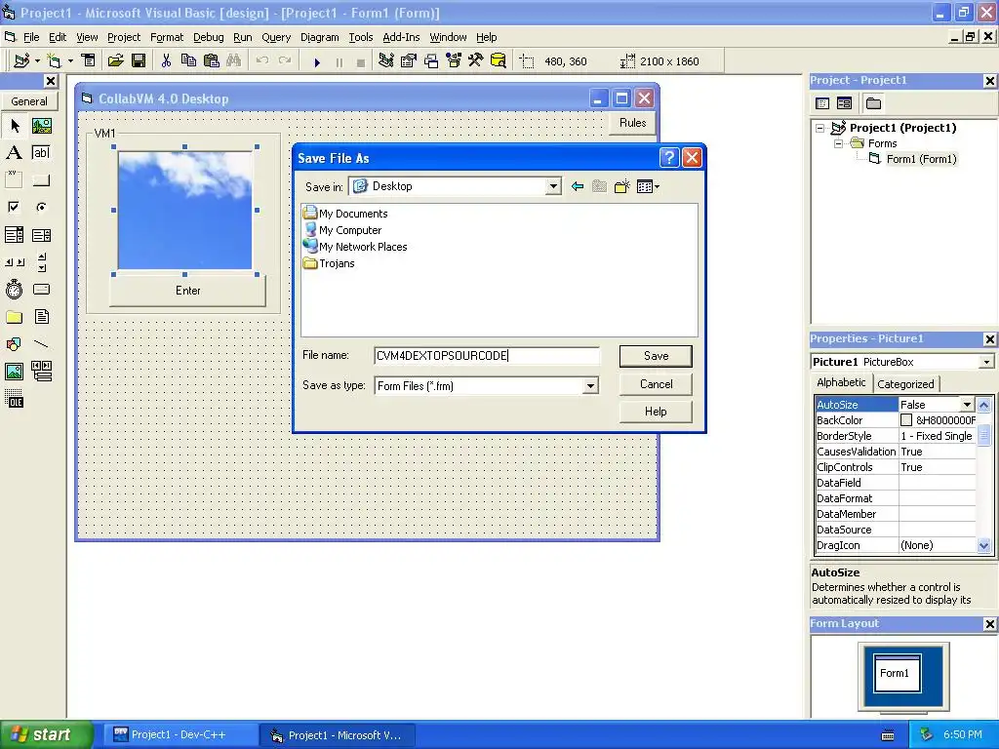Image resolution: width=999 pixels, height=749 pixels.
Task: Select the Line tool in the toolbox
Action: point(41,344)
